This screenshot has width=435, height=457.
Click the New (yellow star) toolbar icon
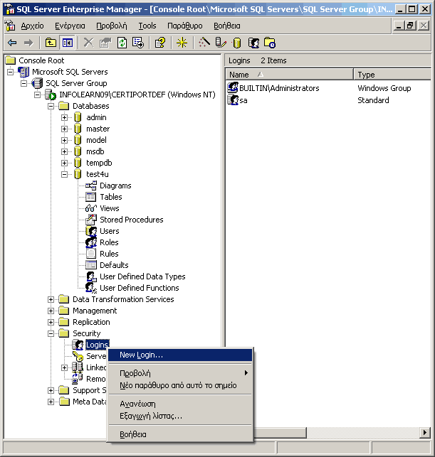coord(182,43)
